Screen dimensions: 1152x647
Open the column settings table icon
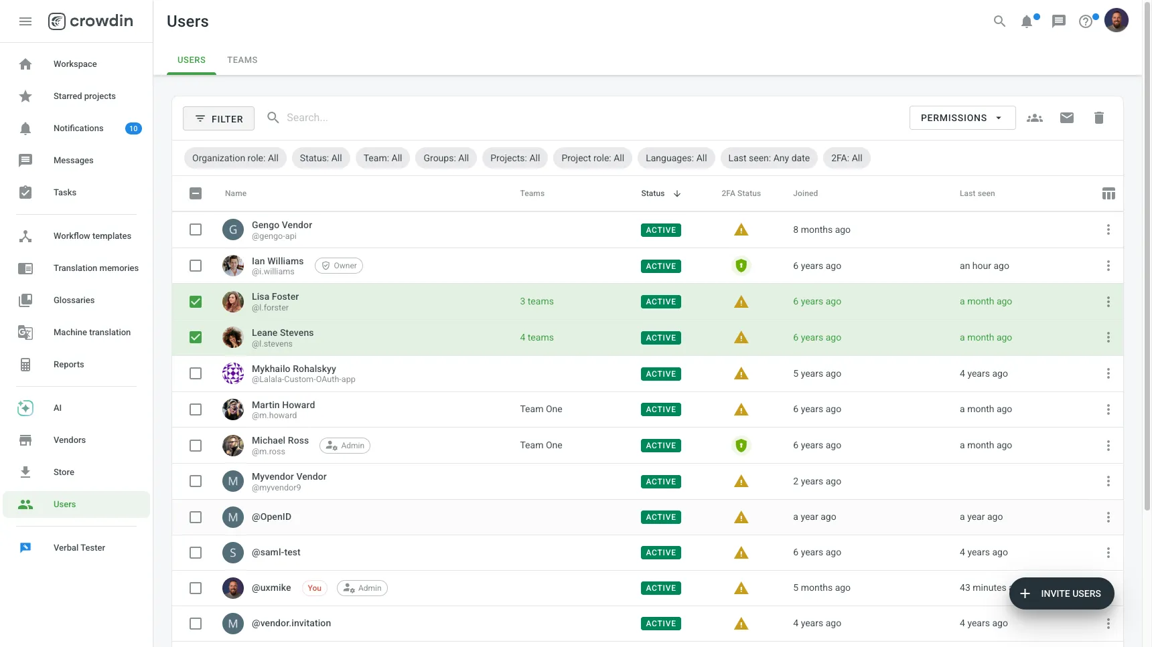coord(1108,194)
